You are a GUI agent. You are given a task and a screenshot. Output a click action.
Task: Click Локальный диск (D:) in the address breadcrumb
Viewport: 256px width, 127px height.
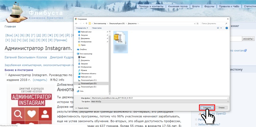click(117, 24)
